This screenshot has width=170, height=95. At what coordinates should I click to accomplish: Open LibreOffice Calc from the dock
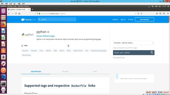[x=3, y=37]
